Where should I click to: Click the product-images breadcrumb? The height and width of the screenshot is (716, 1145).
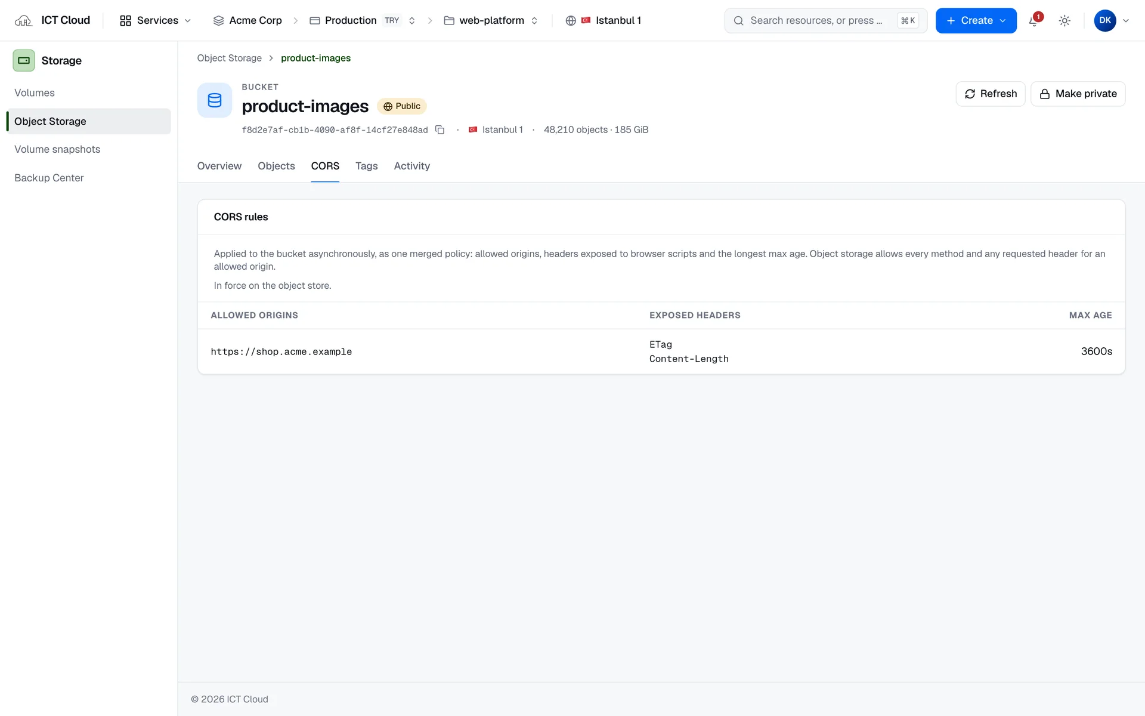(x=315, y=58)
